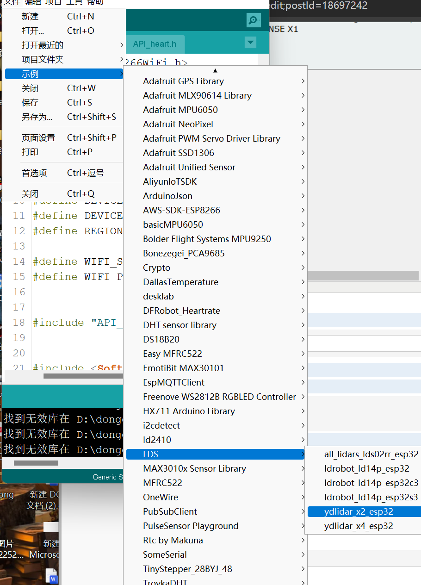The height and width of the screenshot is (585, 421).
Task: Open PulseSensor Playground submenu
Action: coord(215,526)
